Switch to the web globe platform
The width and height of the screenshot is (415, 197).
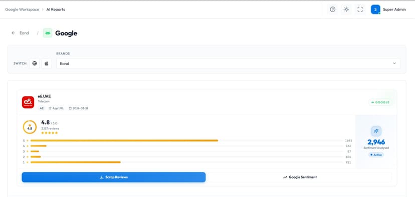tap(35, 63)
